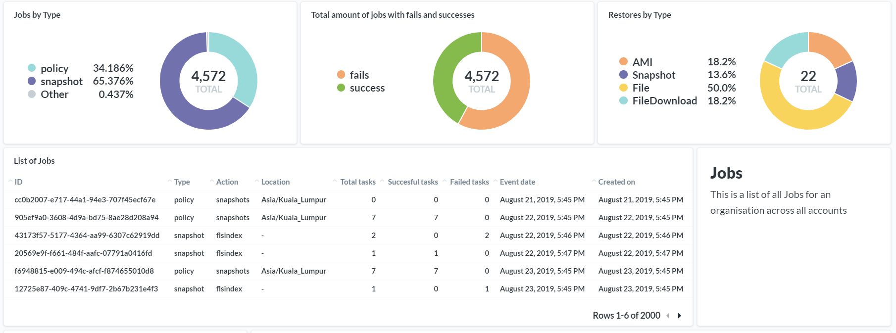
Task: Sort table by Total tasks header
Action: pos(357,182)
